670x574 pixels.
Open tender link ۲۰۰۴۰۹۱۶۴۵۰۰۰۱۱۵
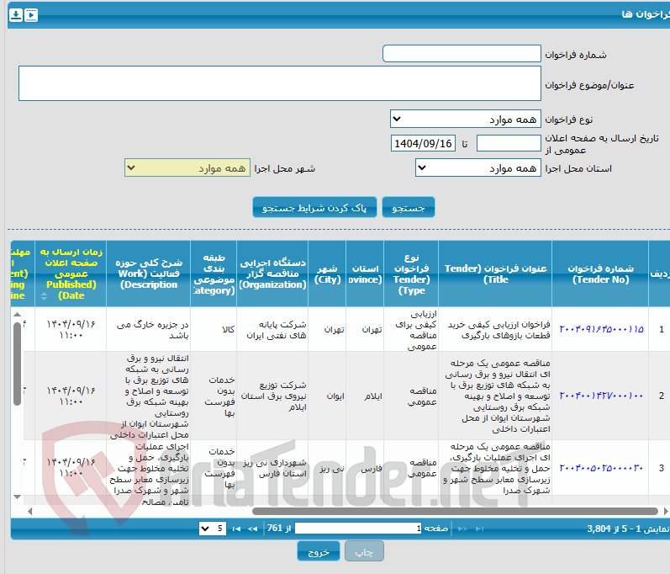(601, 329)
